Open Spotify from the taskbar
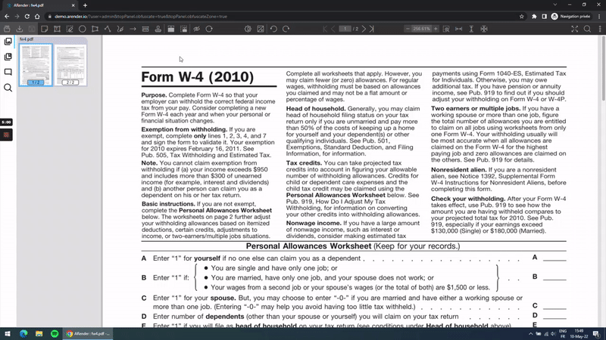The image size is (606, 340). click(55, 334)
